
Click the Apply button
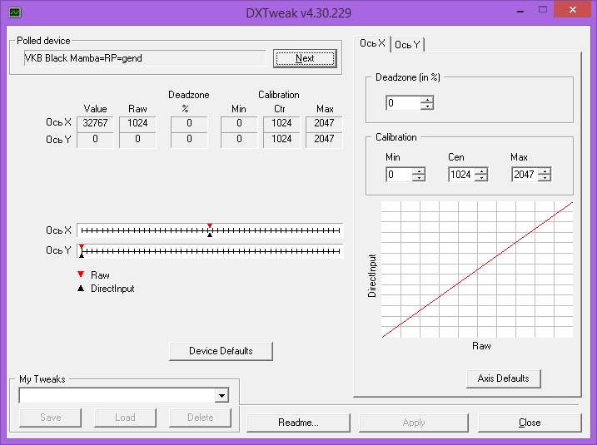tap(414, 423)
